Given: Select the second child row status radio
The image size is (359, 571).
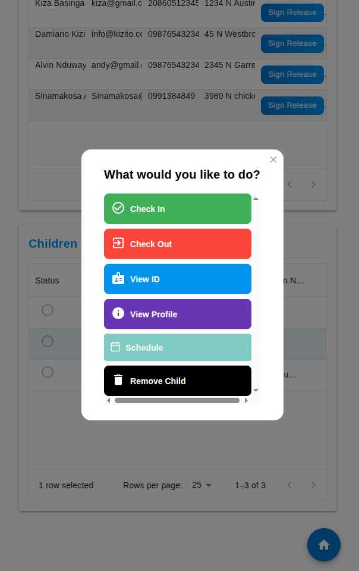Looking at the screenshot, I should pos(48,341).
